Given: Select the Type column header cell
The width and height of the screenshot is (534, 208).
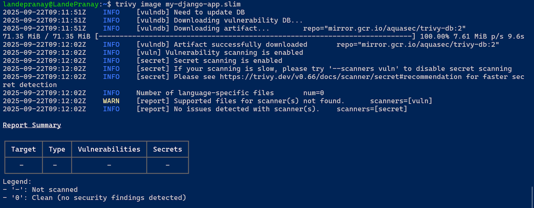Looking at the screenshot, I should pyautogui.click(x=57, y=149).
